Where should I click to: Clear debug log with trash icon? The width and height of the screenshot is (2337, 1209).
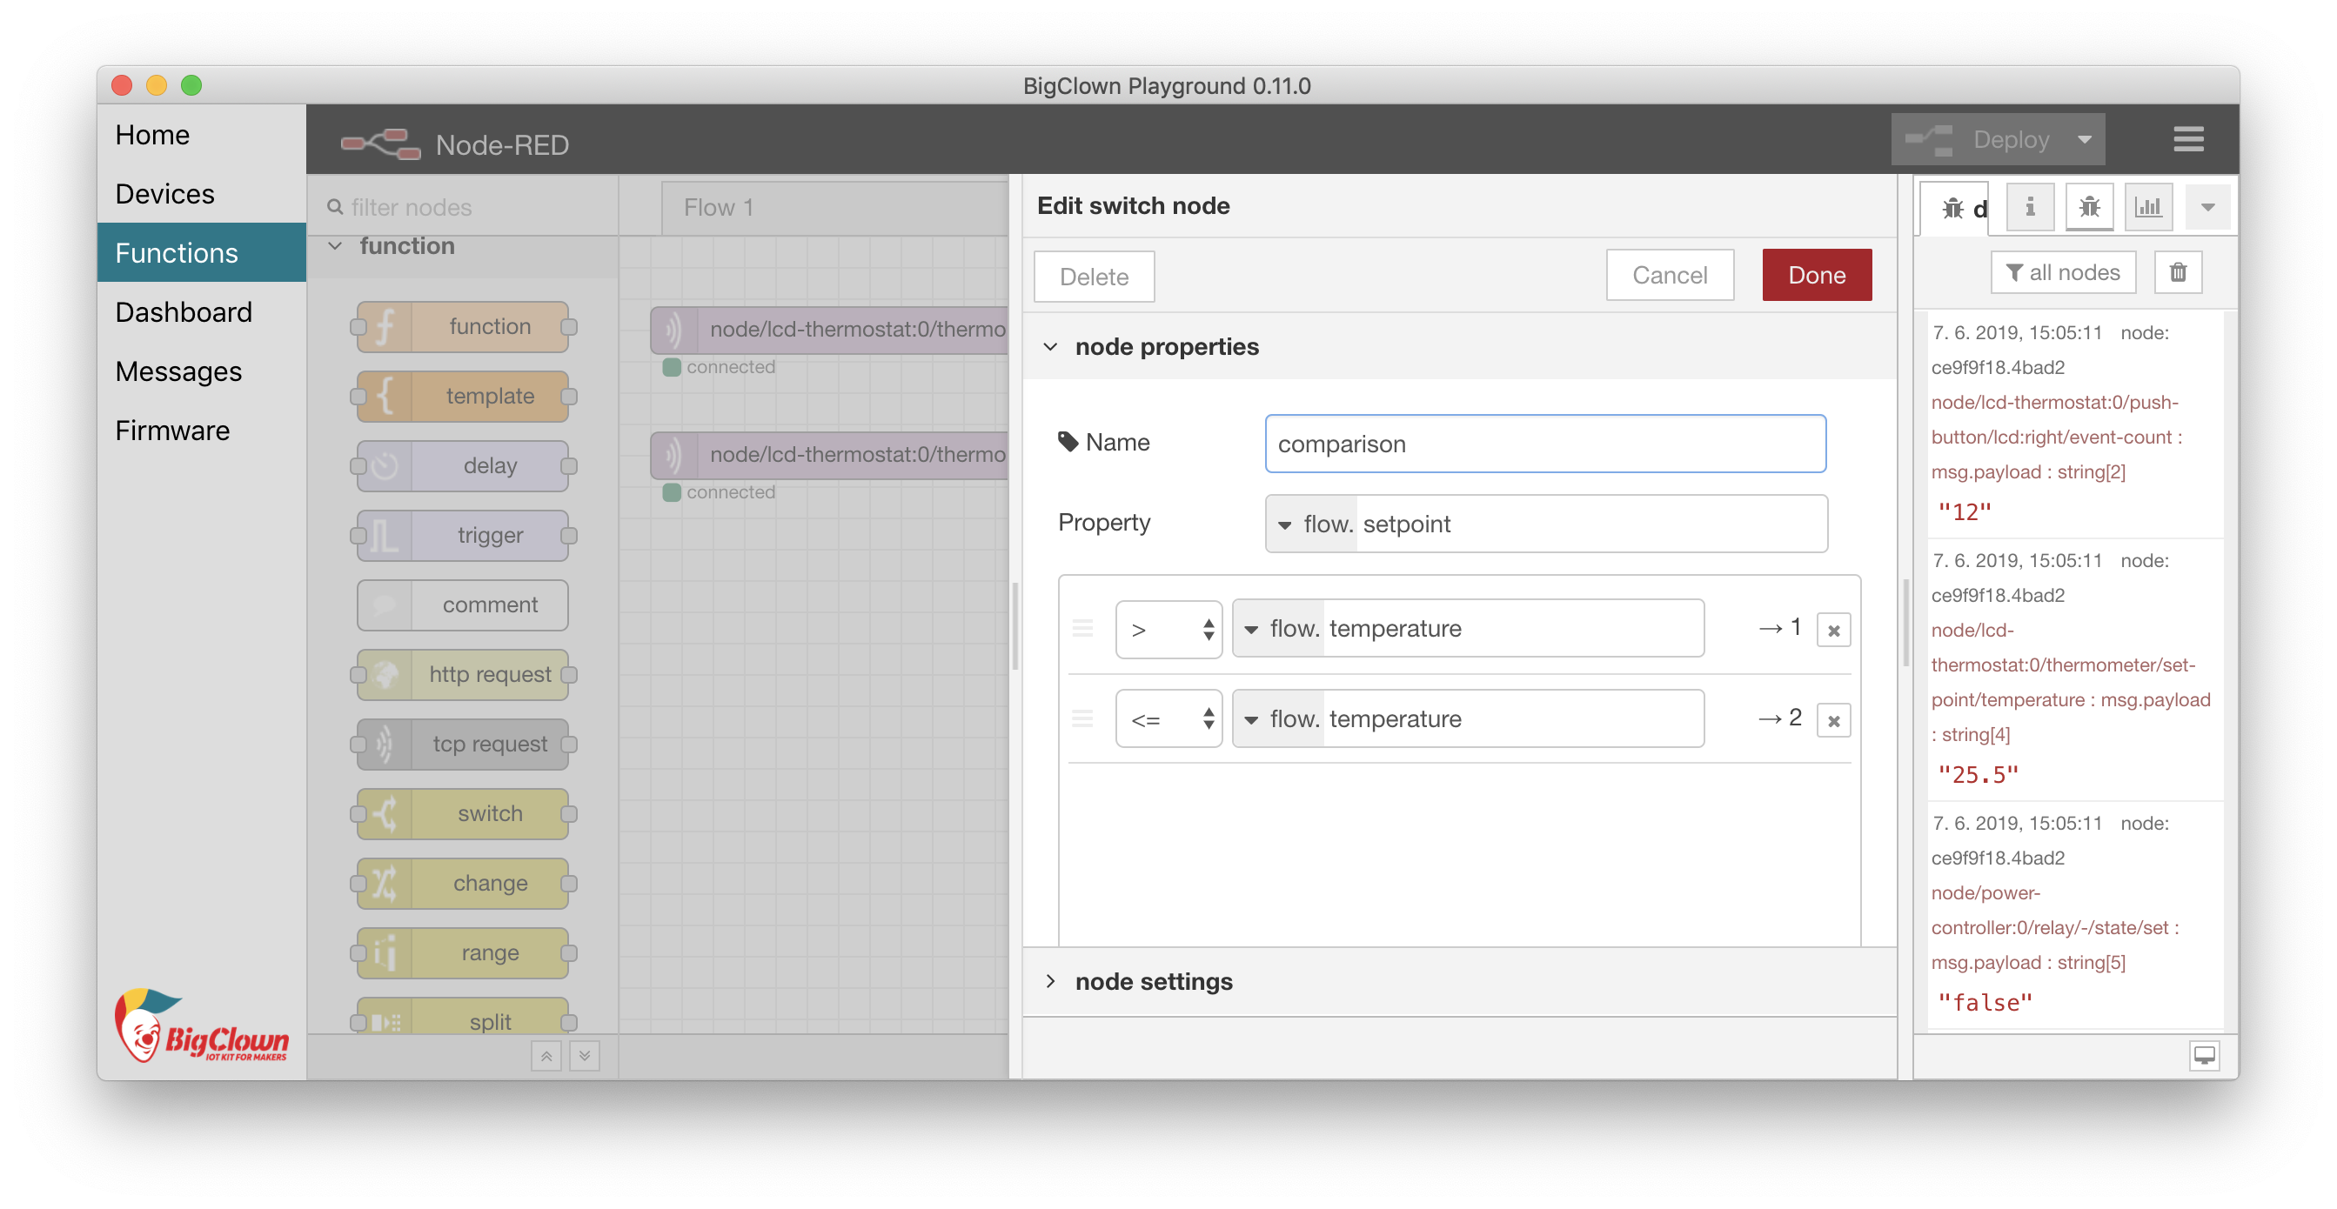point(2177,272)
